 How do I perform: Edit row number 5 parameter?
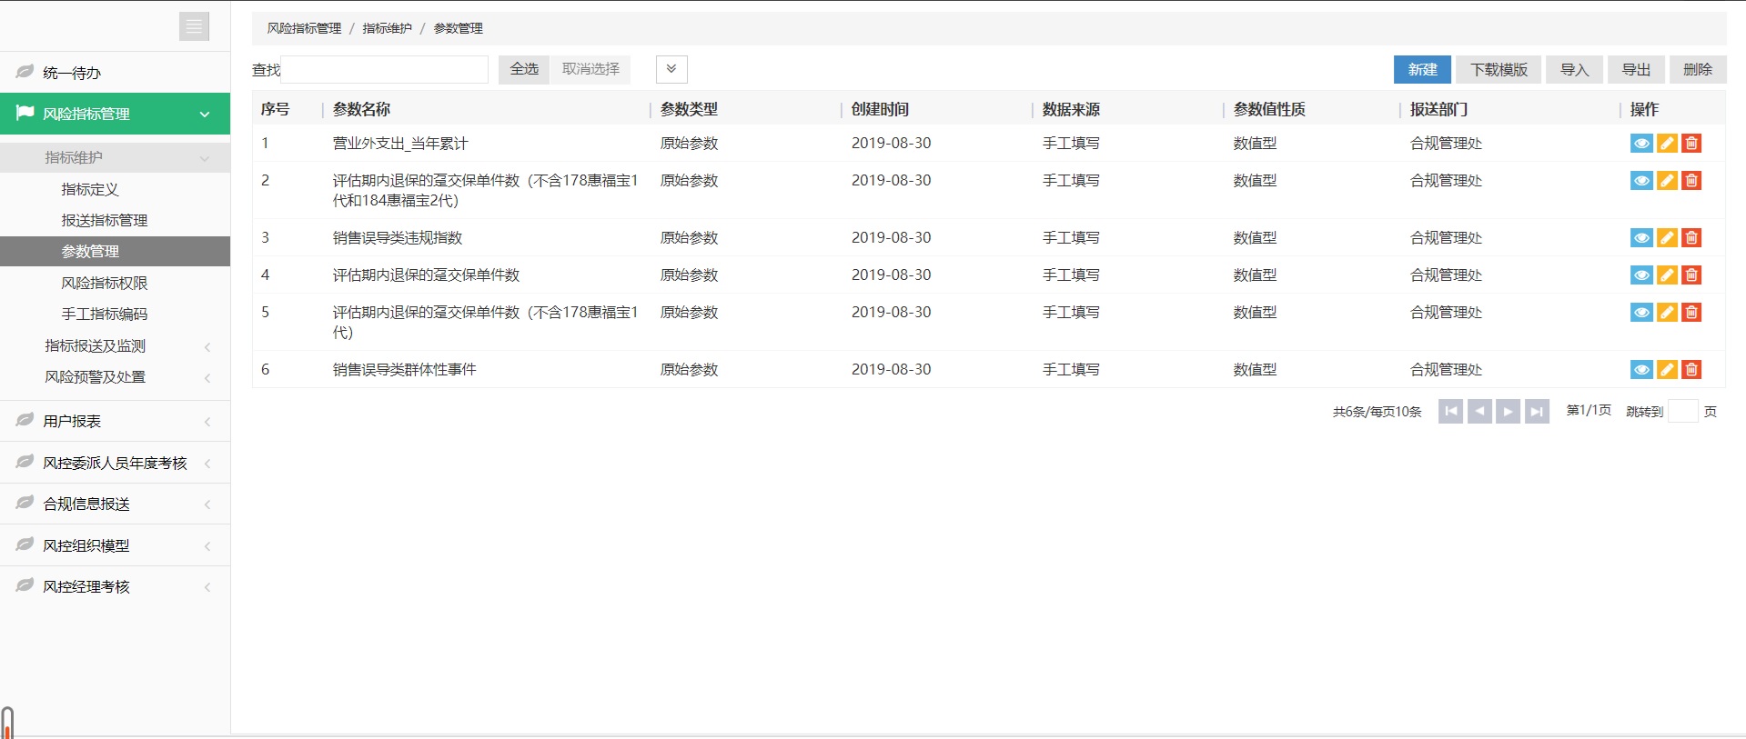coord(1667,313)
